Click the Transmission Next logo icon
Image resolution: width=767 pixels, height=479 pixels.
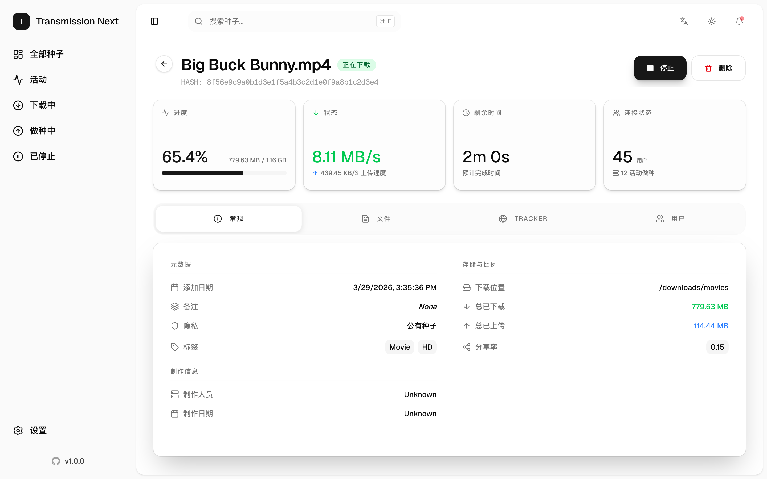pyautogui.click(x=21, y=21)
